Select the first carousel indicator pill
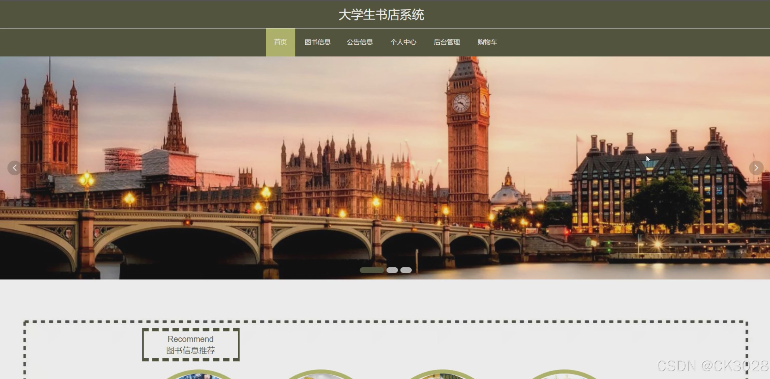 [372, 270]
